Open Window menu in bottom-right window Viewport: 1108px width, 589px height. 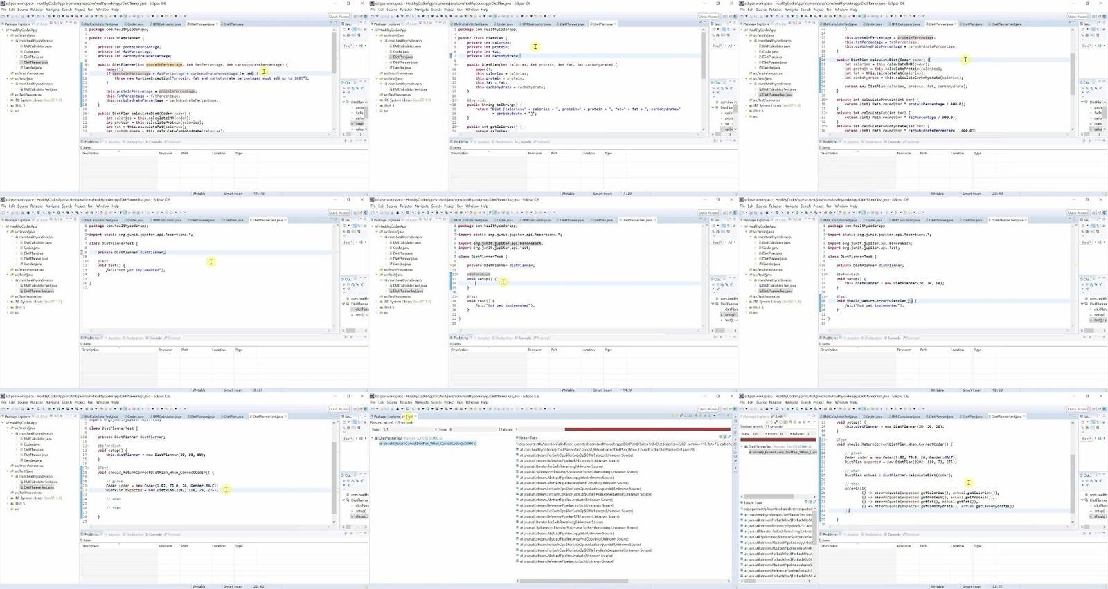point(841,402)
